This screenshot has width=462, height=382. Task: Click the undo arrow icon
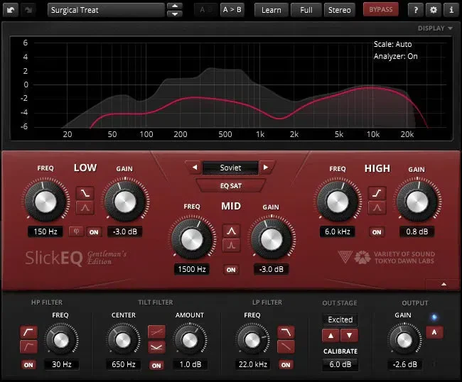pyautogui.click(x=11, y=10)
